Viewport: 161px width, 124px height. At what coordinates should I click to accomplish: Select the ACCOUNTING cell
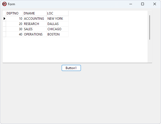click(x=34, y=19)
